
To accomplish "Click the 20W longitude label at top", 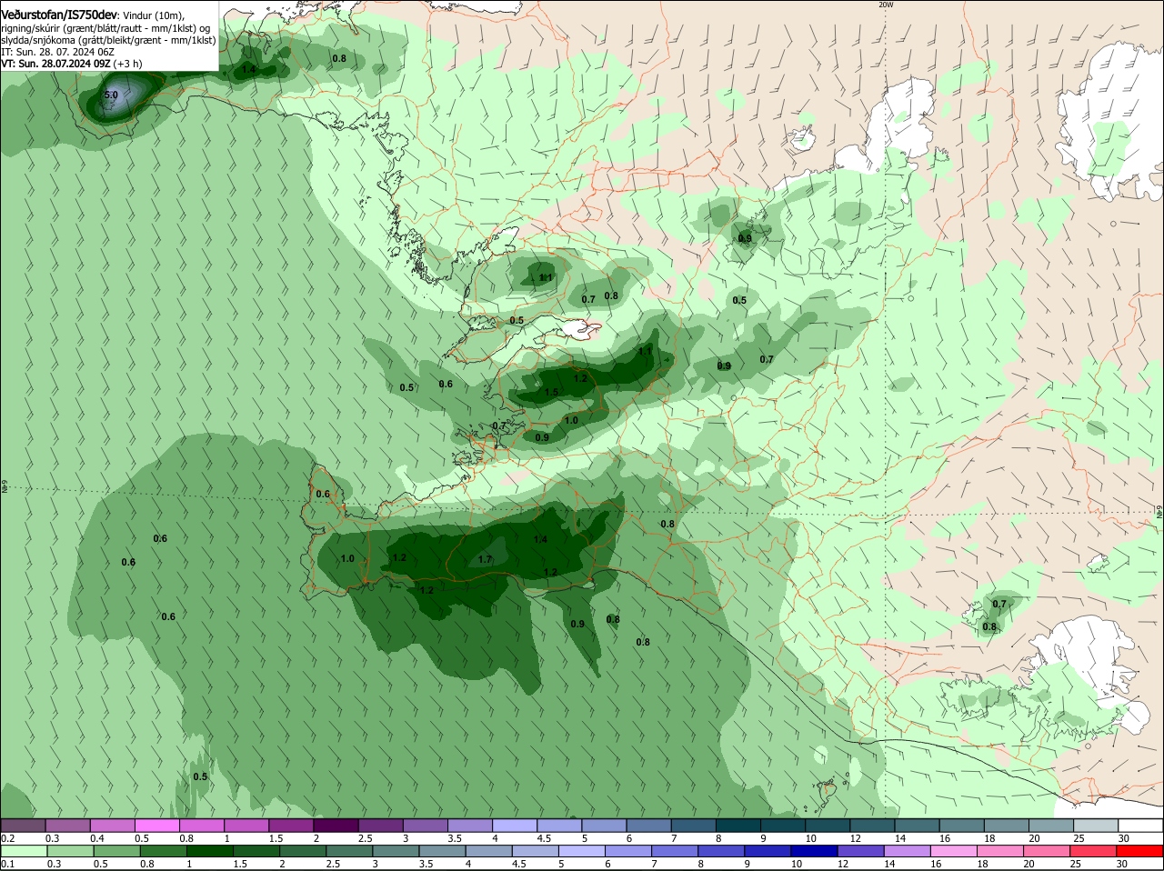I will (x=886, y=5).
